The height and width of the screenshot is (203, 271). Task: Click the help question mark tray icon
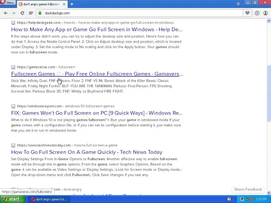tap(229, 199)
